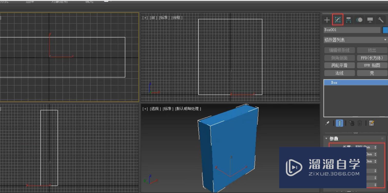Open [标准] menu in perspective viewport
The image size is (388, 193).
(168, 109)
